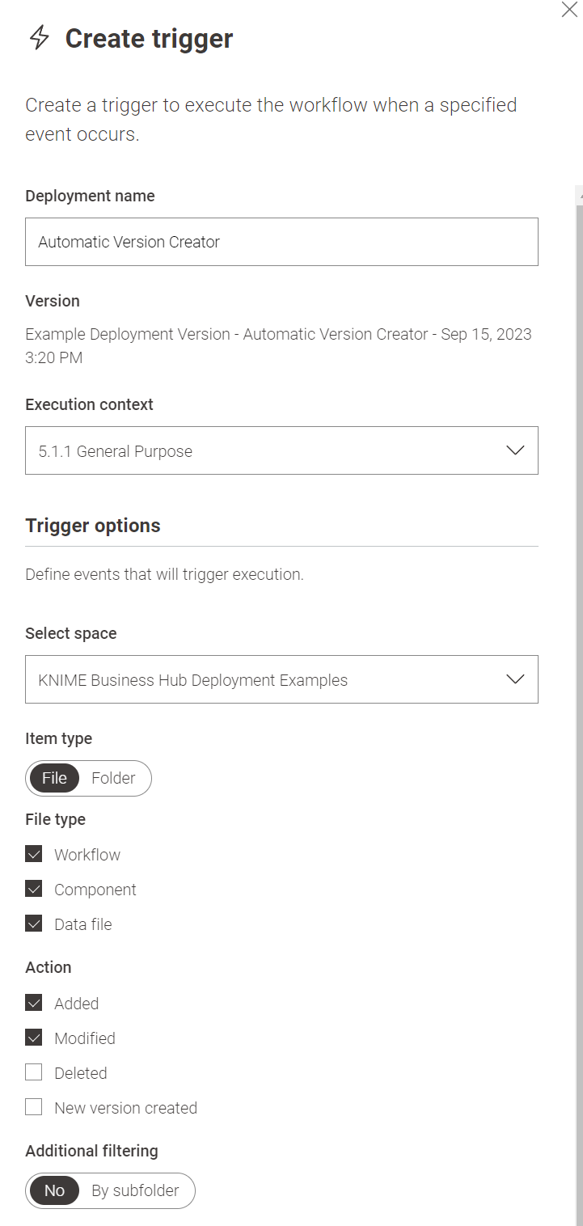Filter By subfolder option
Viewport: 583px width, 1226px height.
tap(135, 1190)
